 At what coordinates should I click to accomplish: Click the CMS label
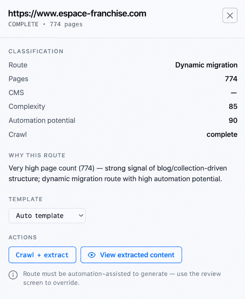tap(16, 93)
